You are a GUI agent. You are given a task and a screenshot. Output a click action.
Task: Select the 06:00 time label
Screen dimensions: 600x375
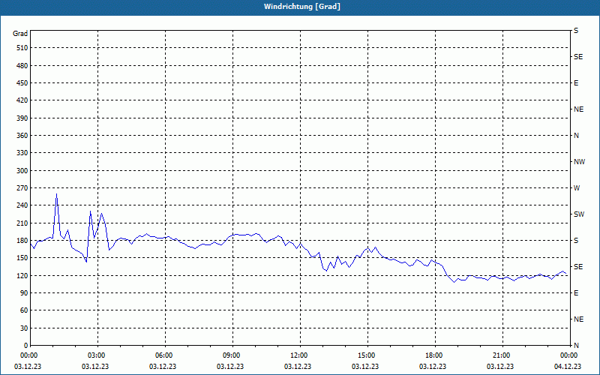[x=165, y=355]
